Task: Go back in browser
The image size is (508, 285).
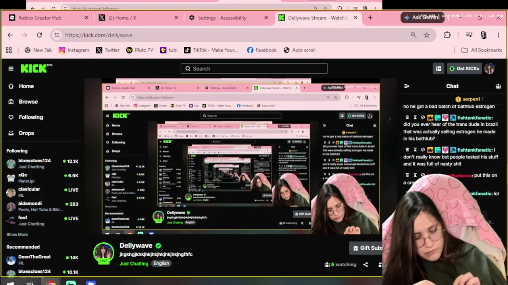Action: pos(10,35)
